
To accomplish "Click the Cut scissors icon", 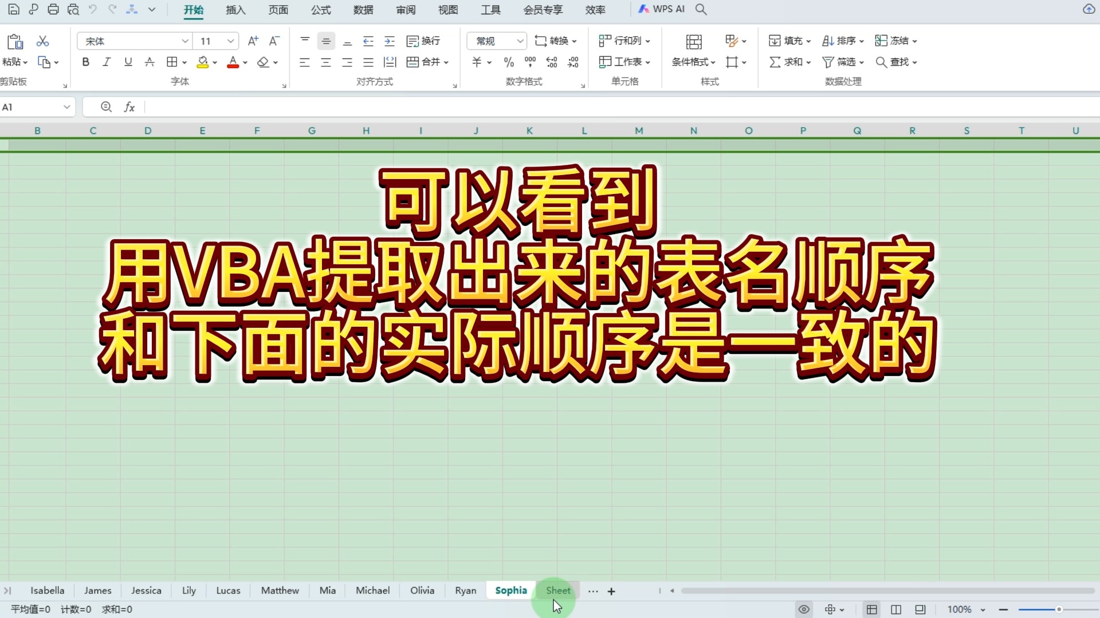I will point(42,41).
